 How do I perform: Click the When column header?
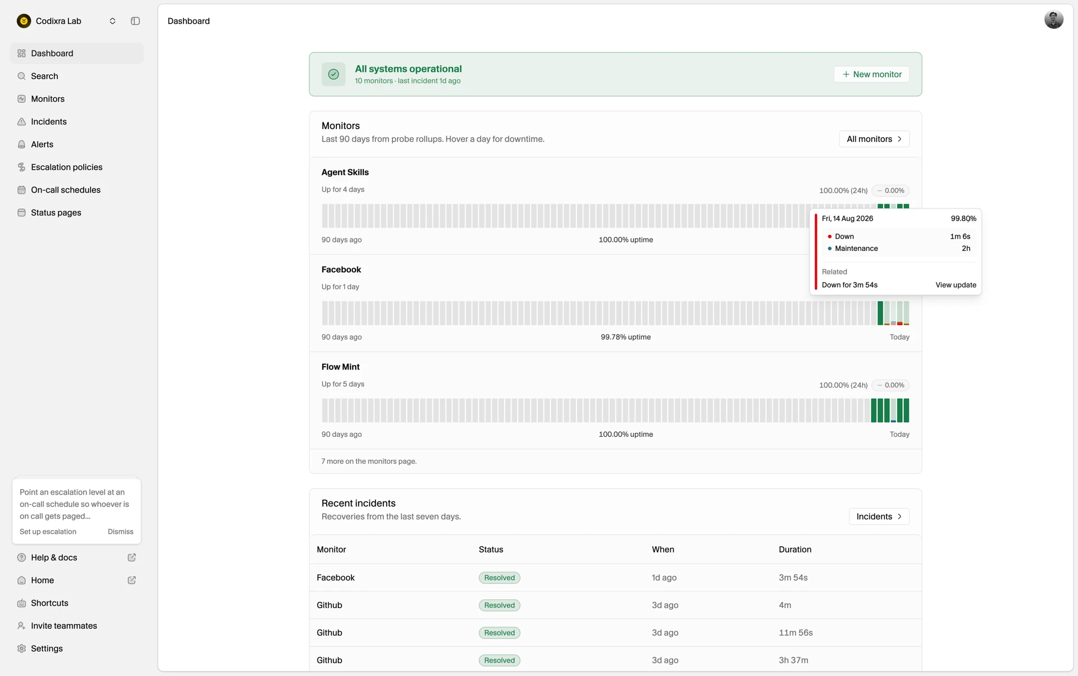[x=663, y=550]
